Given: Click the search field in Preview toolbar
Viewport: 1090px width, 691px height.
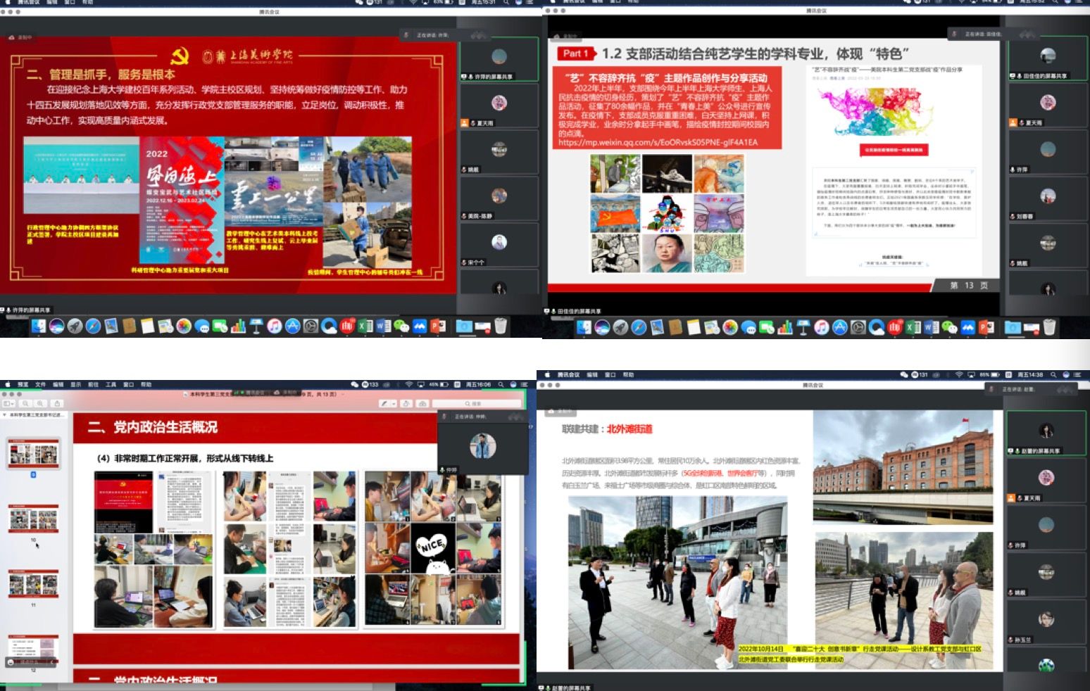Looking at the screenshot, I should (x=477, y=403).
